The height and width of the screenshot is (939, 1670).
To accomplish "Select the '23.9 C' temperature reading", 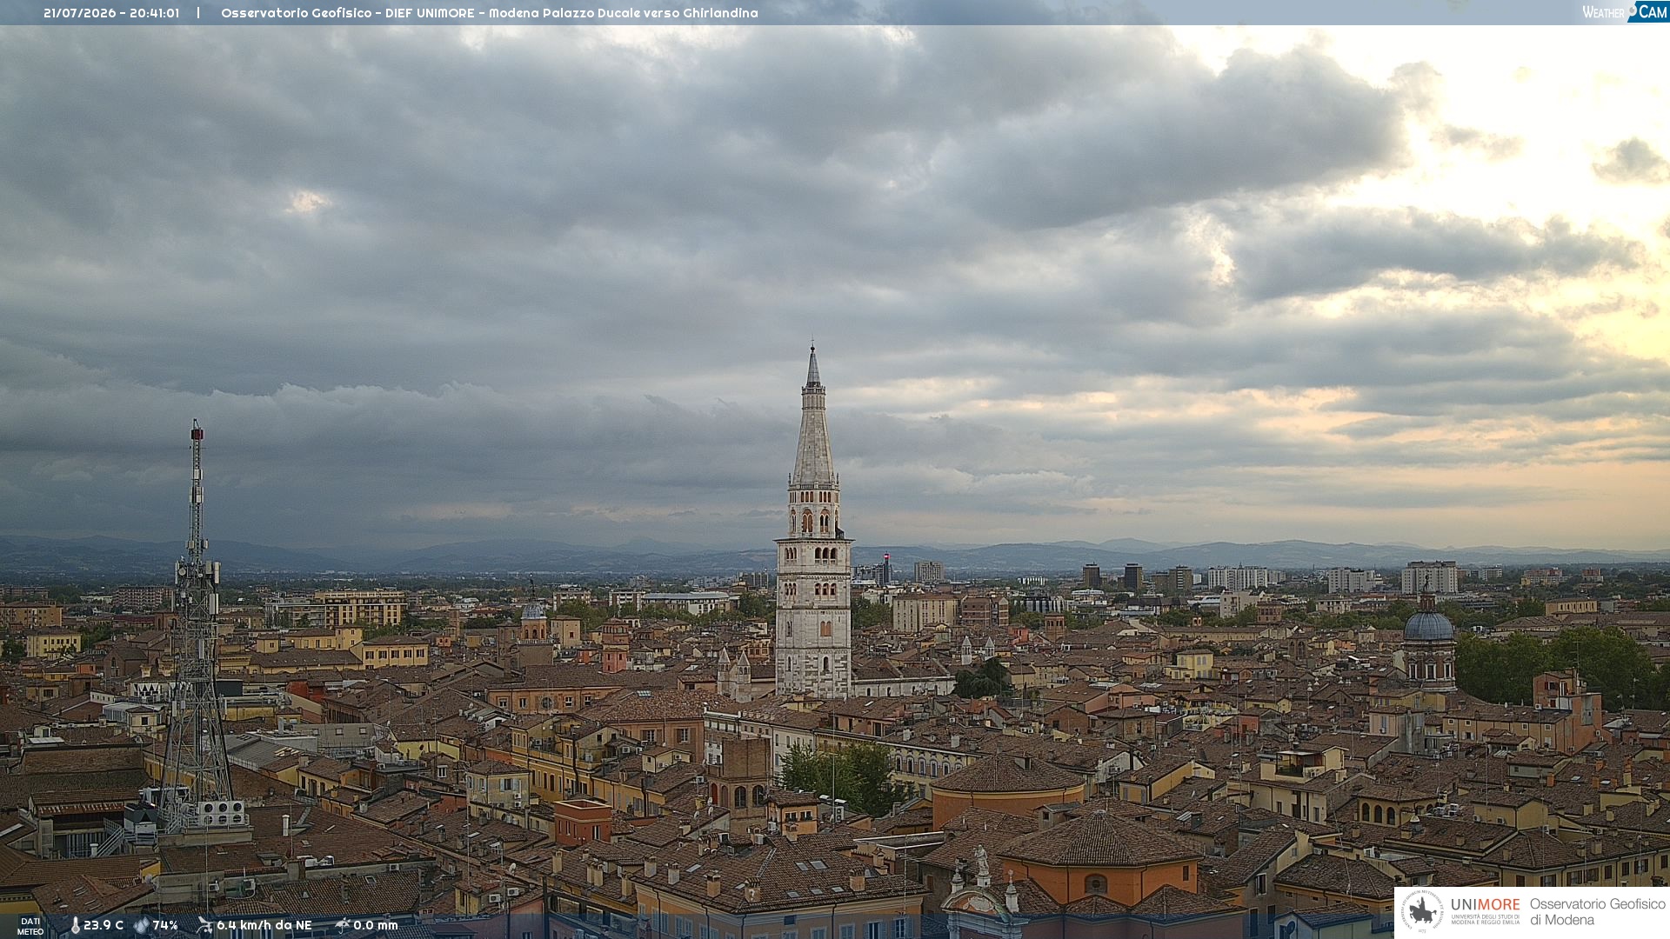I will (104, 926).
